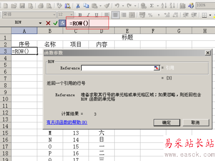215x161 pixels.
Task: Expand the redo history arrow
Action: click(135, 6)
